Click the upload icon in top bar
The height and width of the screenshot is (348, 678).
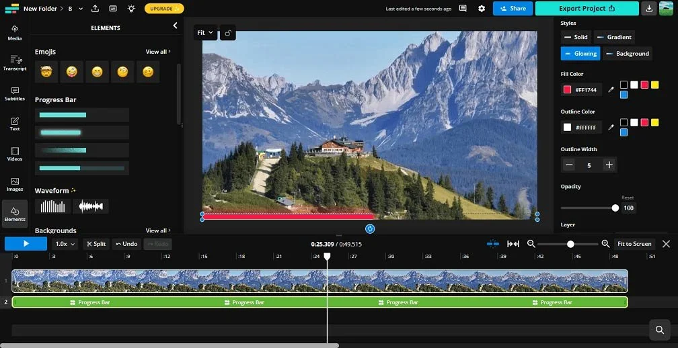[95, 8]
